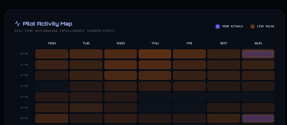Select the Sunday 01:00 cell

(x=258, y=65)
